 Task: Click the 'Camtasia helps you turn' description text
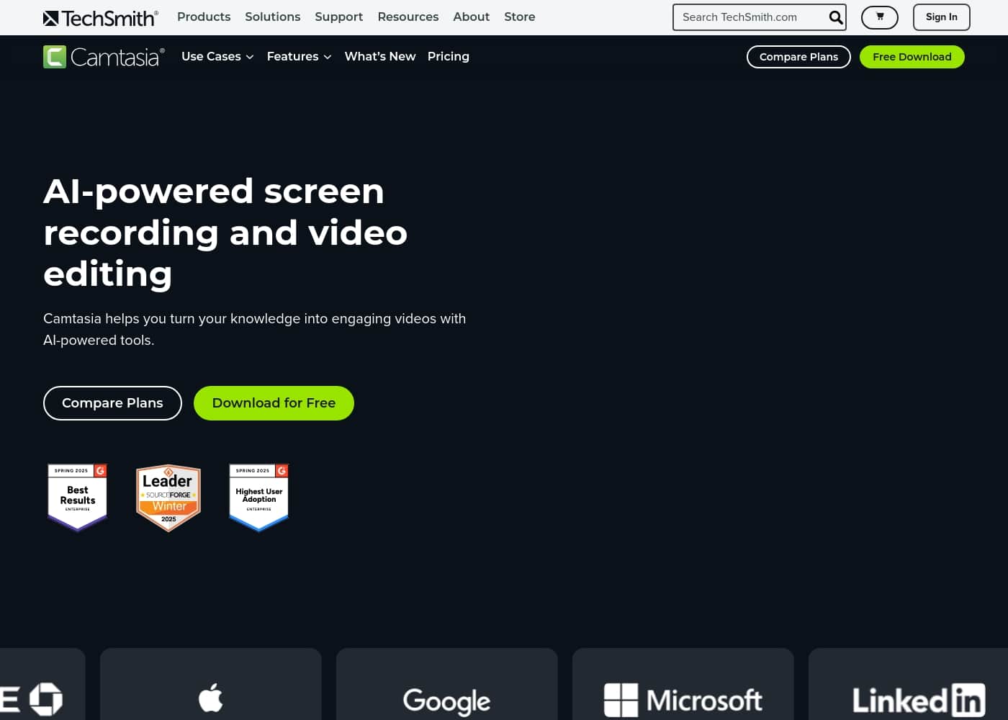point(255,329)
